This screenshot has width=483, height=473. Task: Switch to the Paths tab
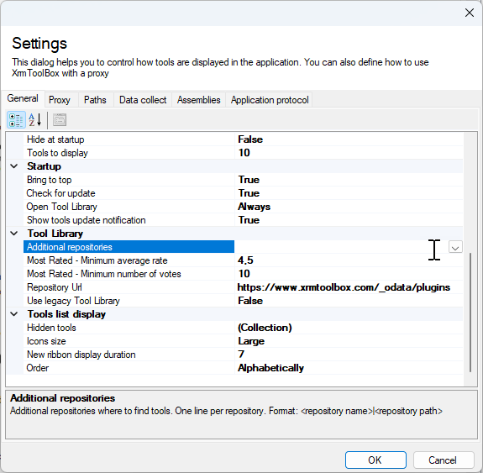[x=95, y=100]
